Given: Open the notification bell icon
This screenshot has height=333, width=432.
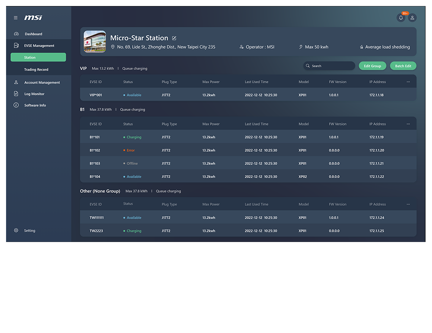Looking at the screenshot, I should 400,17.
